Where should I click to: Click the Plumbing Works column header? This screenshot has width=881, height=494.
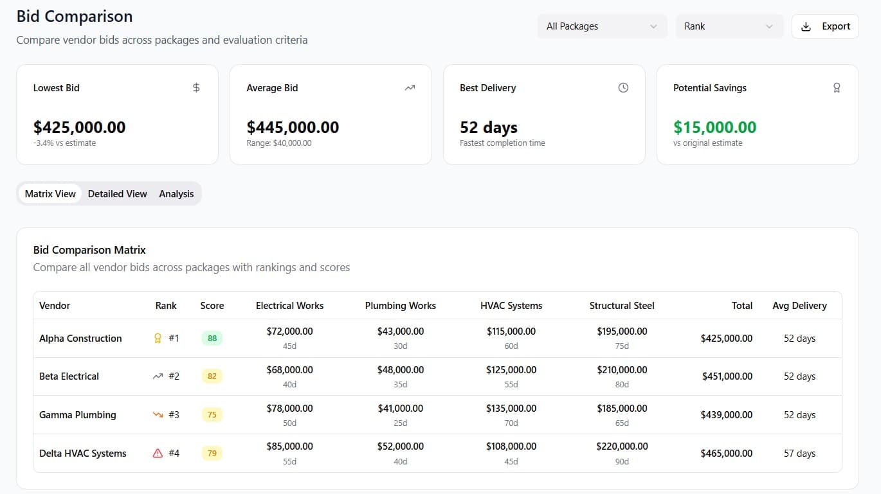(x=401, y=306)
